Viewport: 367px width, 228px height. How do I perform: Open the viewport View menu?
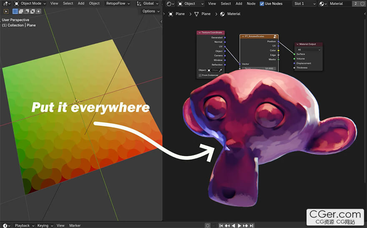click(x=54, y=3)
